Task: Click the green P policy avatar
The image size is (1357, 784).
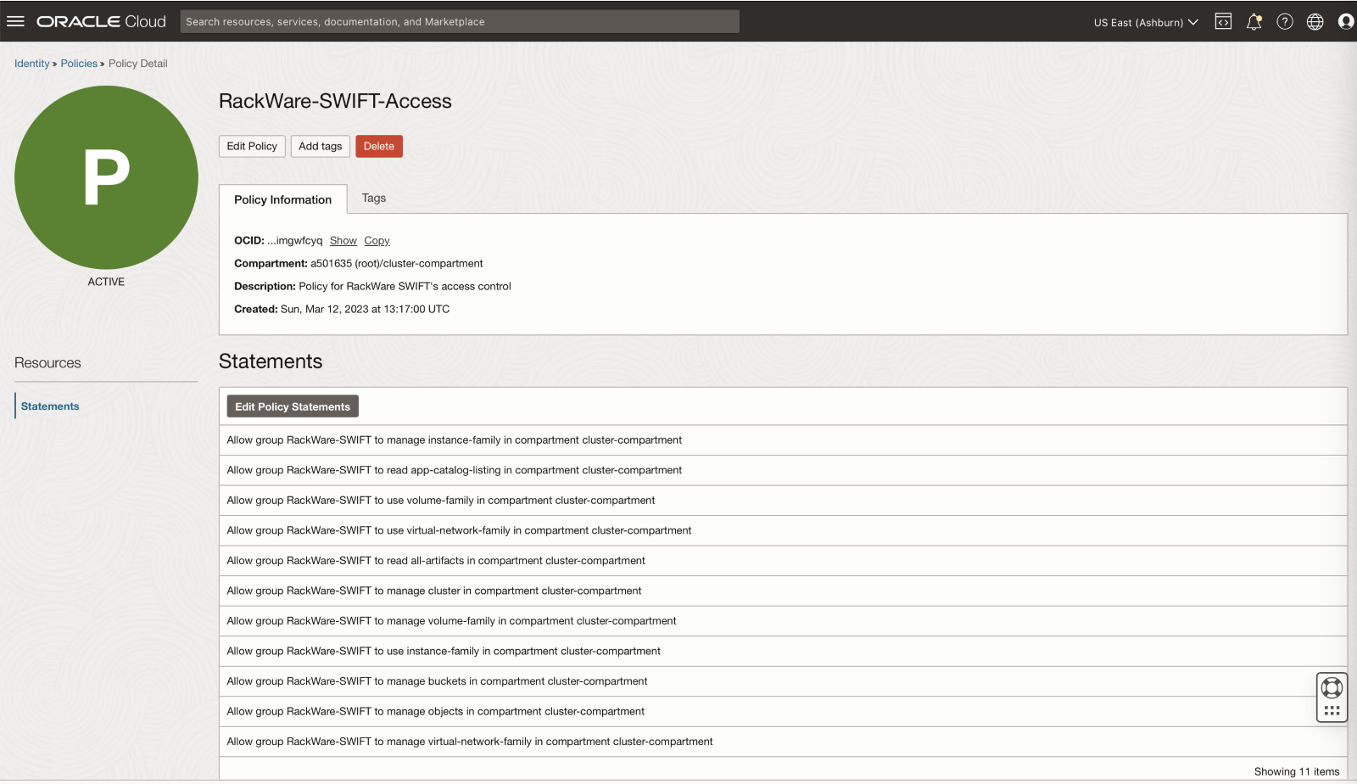Action: [x=106, y=177]
